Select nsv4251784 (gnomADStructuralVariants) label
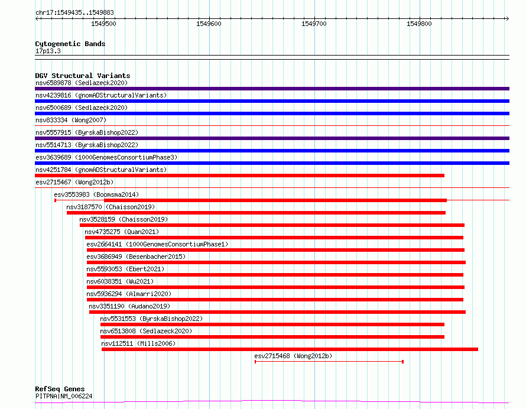The width and height of the screenshot is (526, 409). (x=101, y=170)
